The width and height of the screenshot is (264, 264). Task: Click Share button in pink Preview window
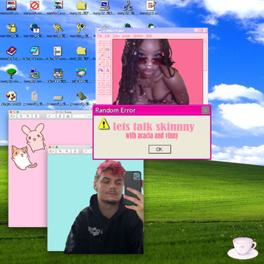(36, 116)
